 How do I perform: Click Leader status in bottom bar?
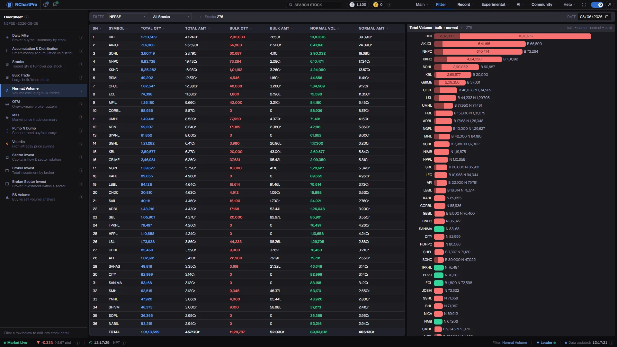click(546, 343)
